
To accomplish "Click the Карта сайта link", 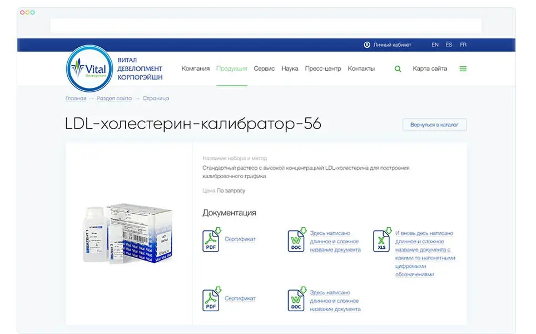I will click(429, 69).
